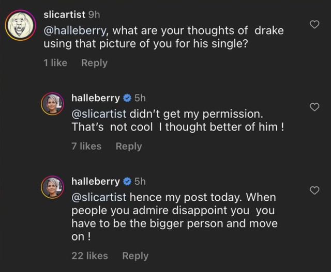This screenshot has width=331, height=272.
Task: Select the halleberry username above the permission reply
Action: [x=95, y=98]
